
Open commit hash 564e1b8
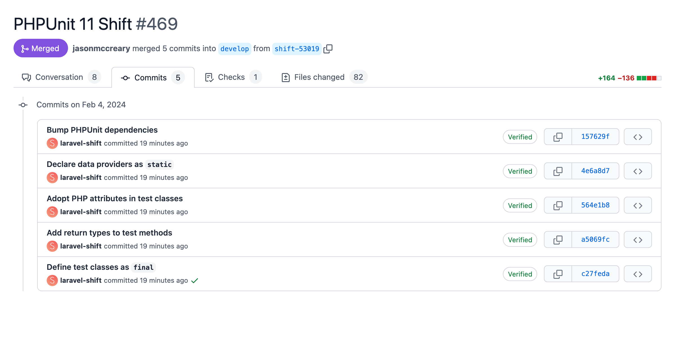595,205
